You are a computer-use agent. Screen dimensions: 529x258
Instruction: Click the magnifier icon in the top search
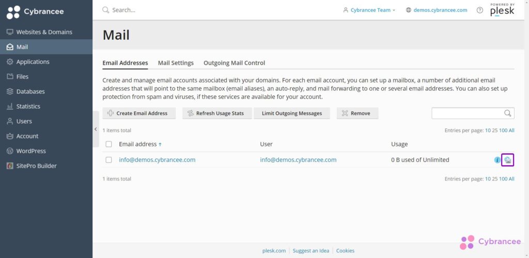pos(105,10)
